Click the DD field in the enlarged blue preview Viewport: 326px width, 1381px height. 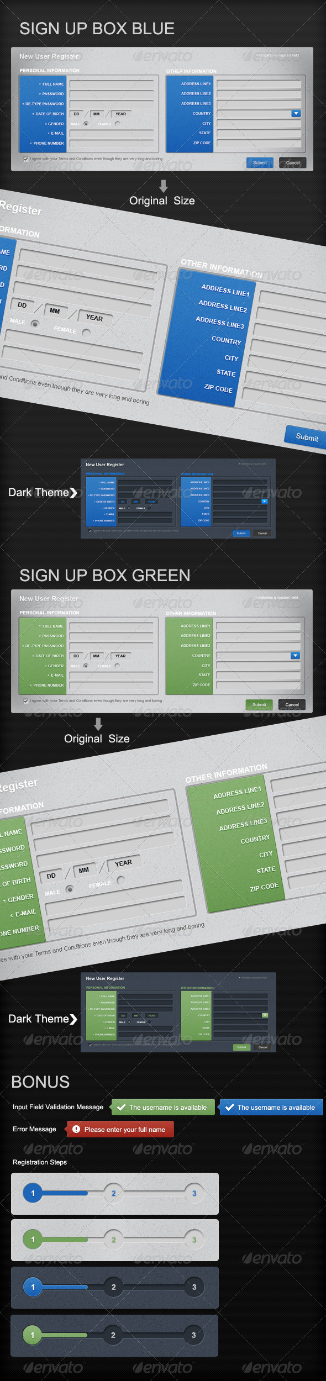pyautogui.click(x=22, y=305)
